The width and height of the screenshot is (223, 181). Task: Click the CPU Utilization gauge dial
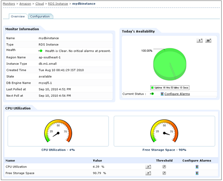click(x=58, y=131)
